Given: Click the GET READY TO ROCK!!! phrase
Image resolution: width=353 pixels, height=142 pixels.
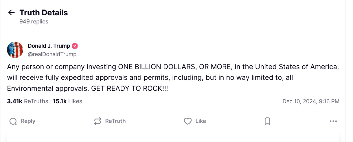Looking at the screenshot, I should [129, 88].
